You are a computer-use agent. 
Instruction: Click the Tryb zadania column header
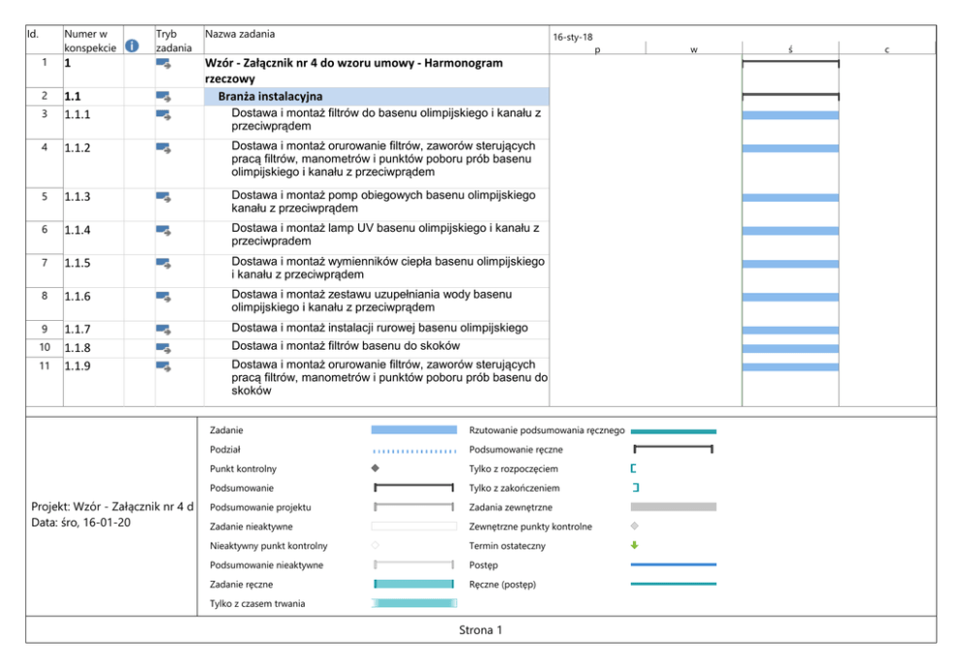[x=174, y=40]
